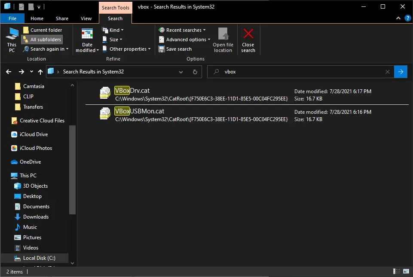Click New folder icon in Quick Access Toolbar
This screenshot has height=277, width=413.
coord(31,7)
